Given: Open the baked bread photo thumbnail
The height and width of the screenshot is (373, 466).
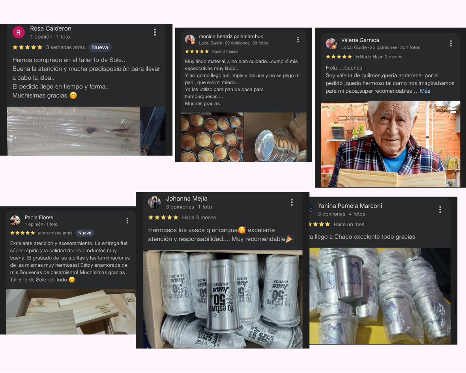Looking at the screenshot, I should 212,137.
